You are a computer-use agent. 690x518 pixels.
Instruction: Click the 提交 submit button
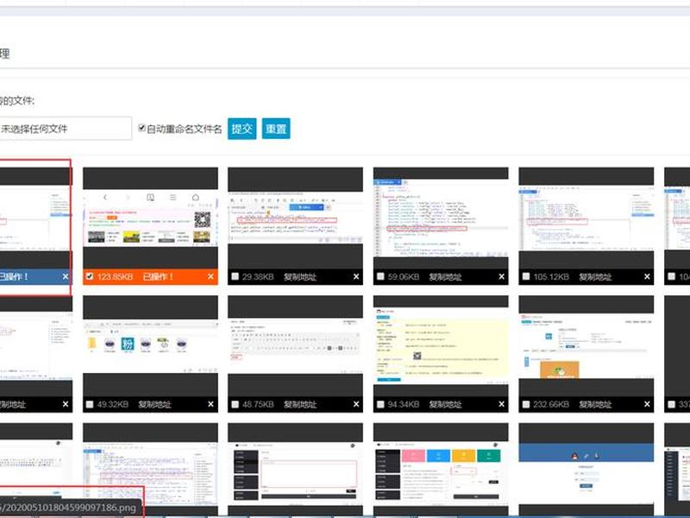pyautogui.click(x=242, y=129)
